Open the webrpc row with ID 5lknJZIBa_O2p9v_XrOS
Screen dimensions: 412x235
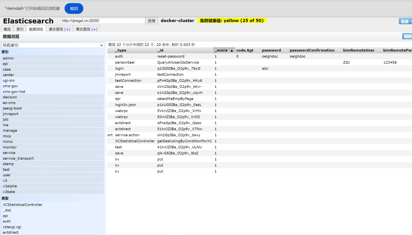(x=260, y=117)
